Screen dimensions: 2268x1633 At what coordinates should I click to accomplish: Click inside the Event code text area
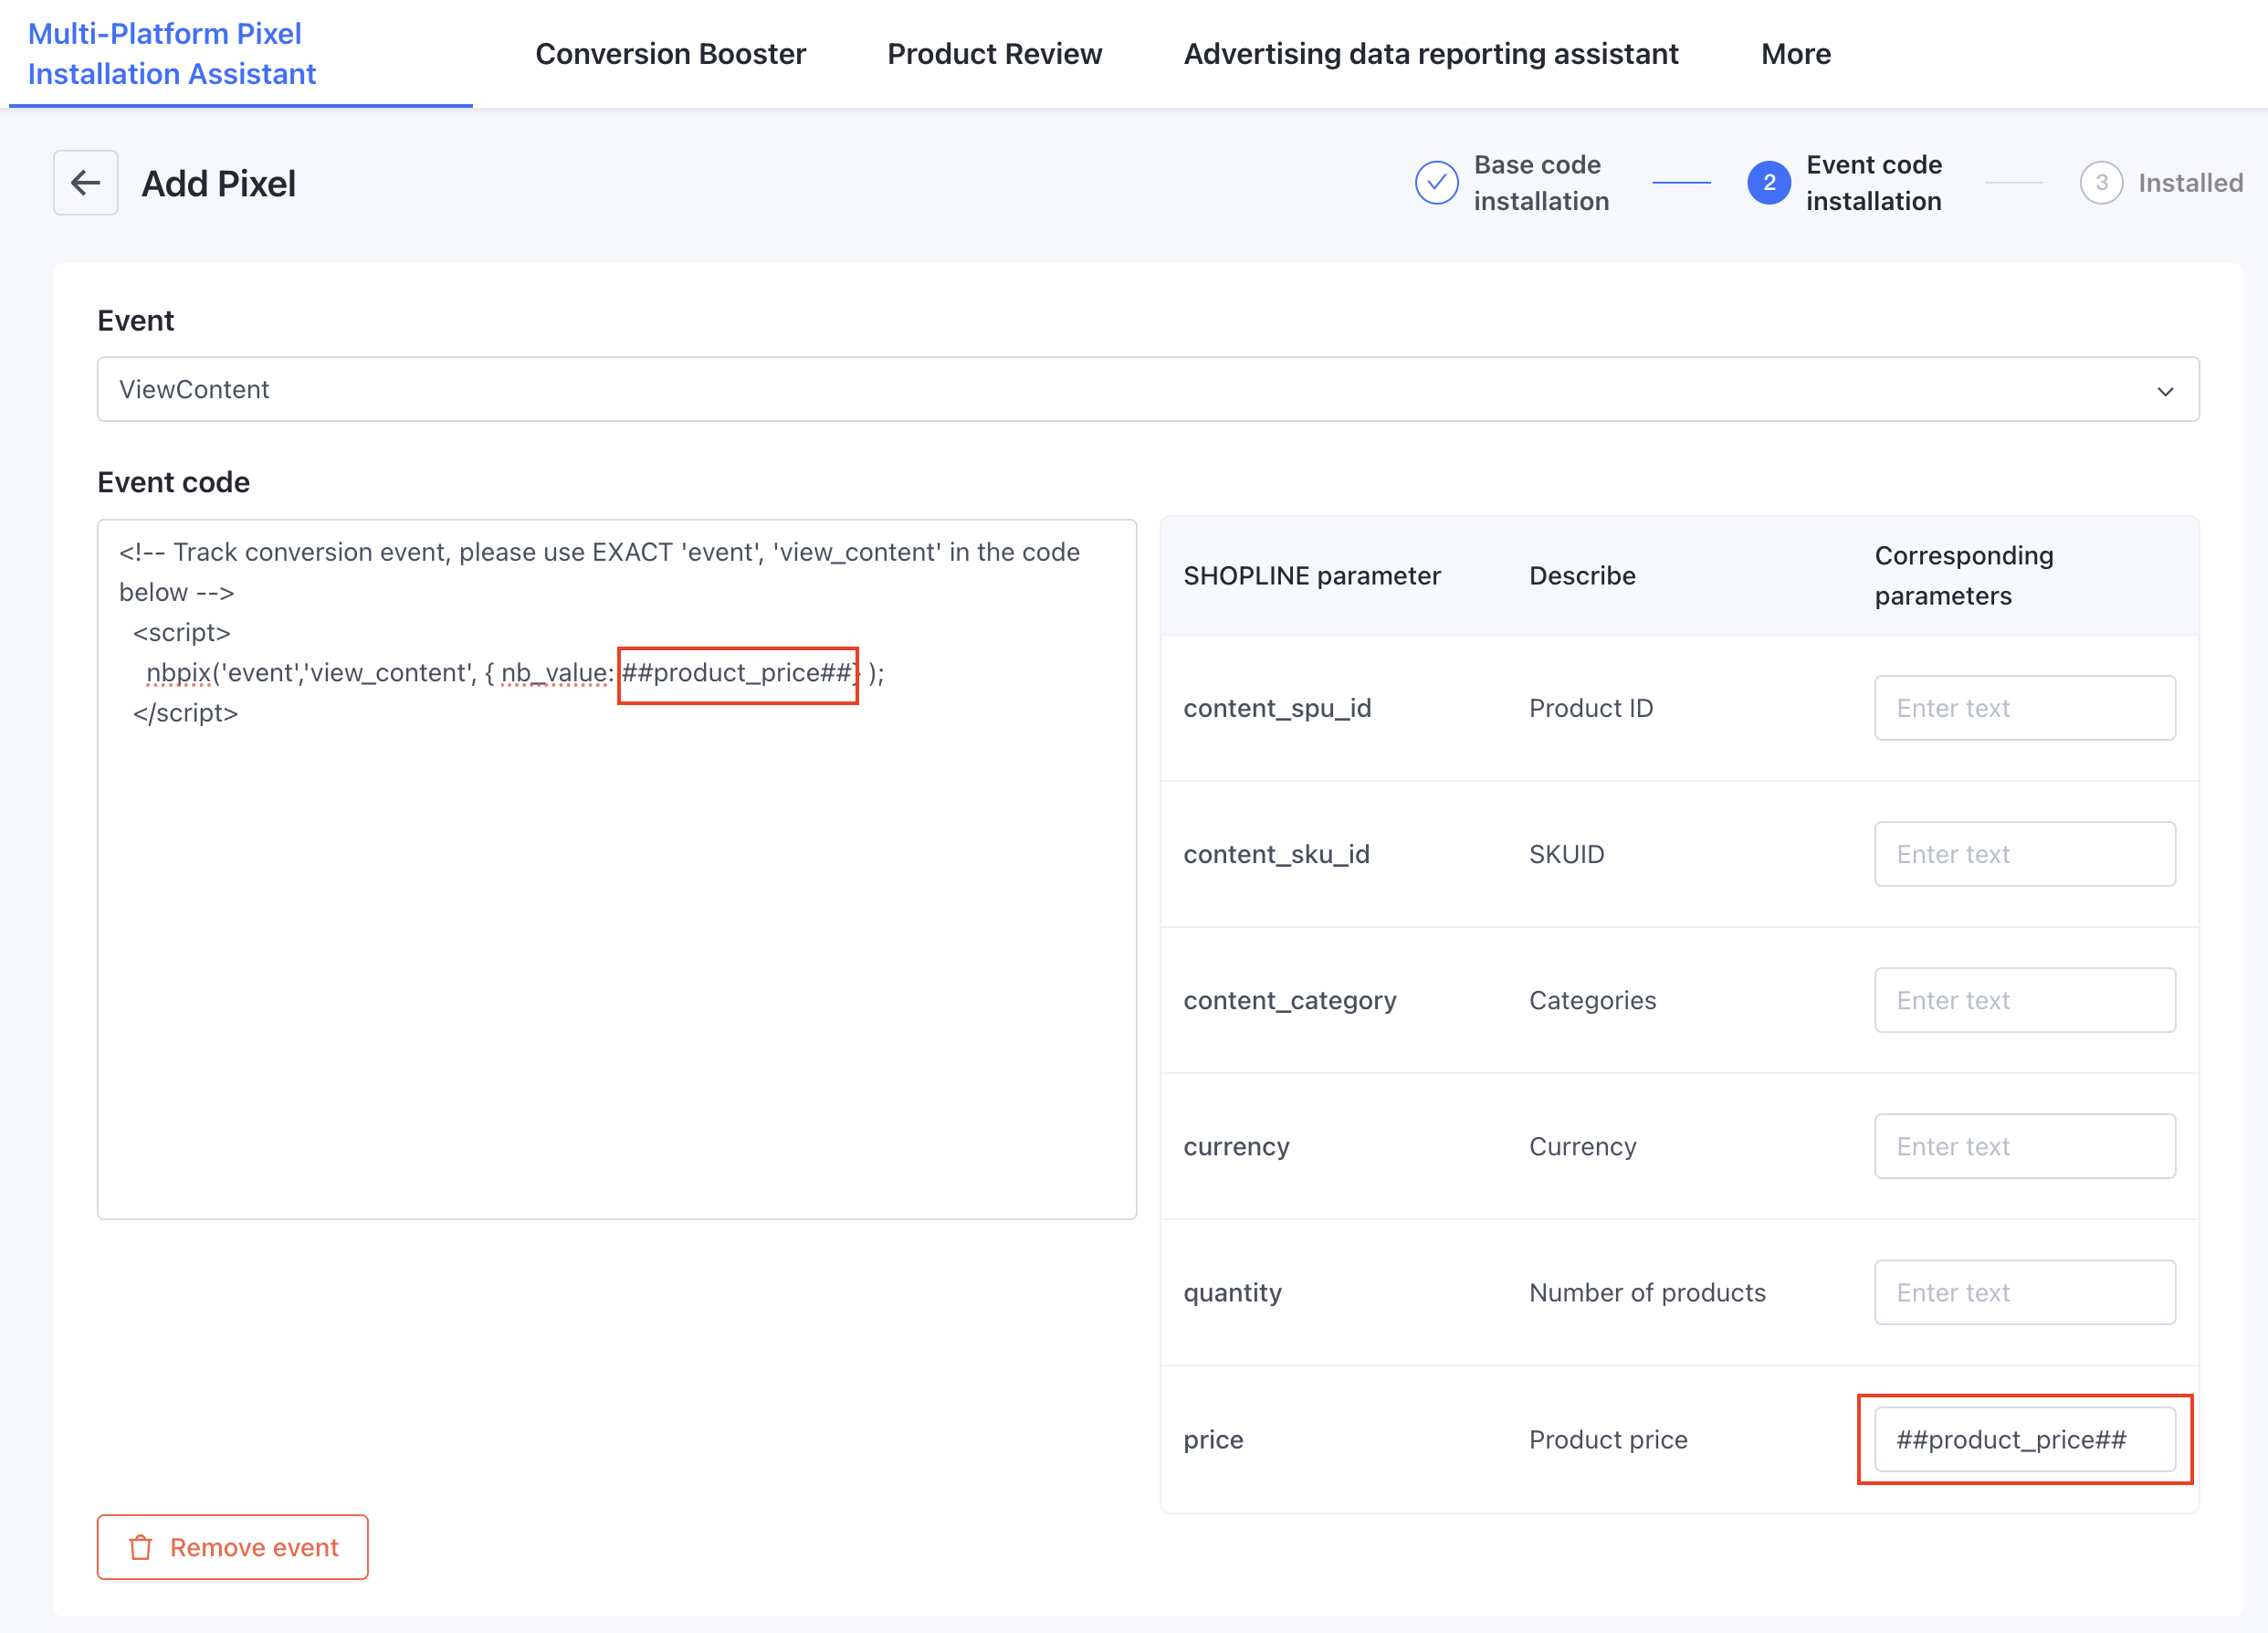[x=616, y=950]
